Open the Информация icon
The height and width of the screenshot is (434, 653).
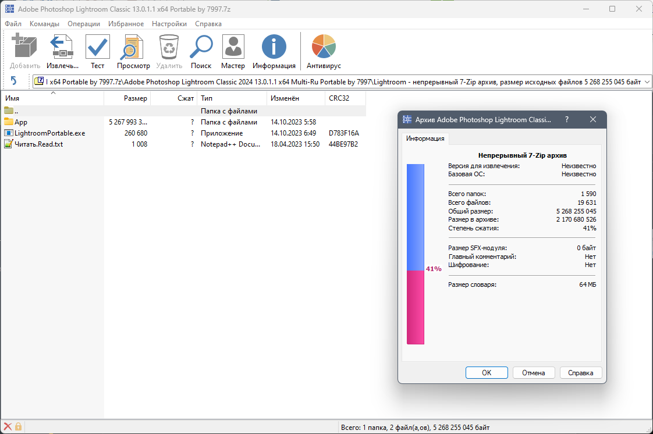[x=274, y=47]
